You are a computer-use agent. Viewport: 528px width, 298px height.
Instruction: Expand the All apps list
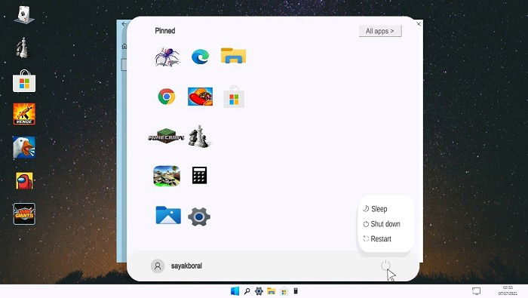click(x=380, y=31)
